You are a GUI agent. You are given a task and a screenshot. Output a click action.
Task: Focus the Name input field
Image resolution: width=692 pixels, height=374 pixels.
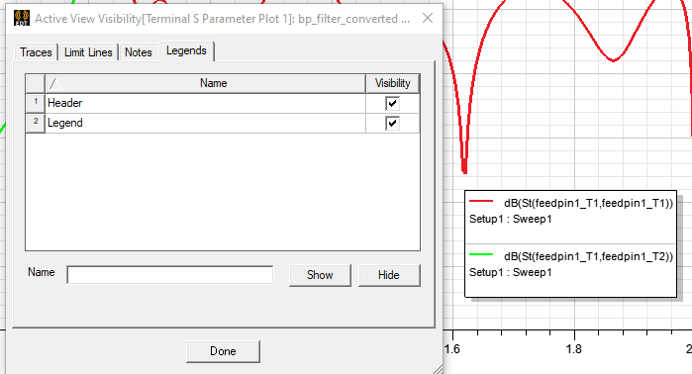point(170,275)
